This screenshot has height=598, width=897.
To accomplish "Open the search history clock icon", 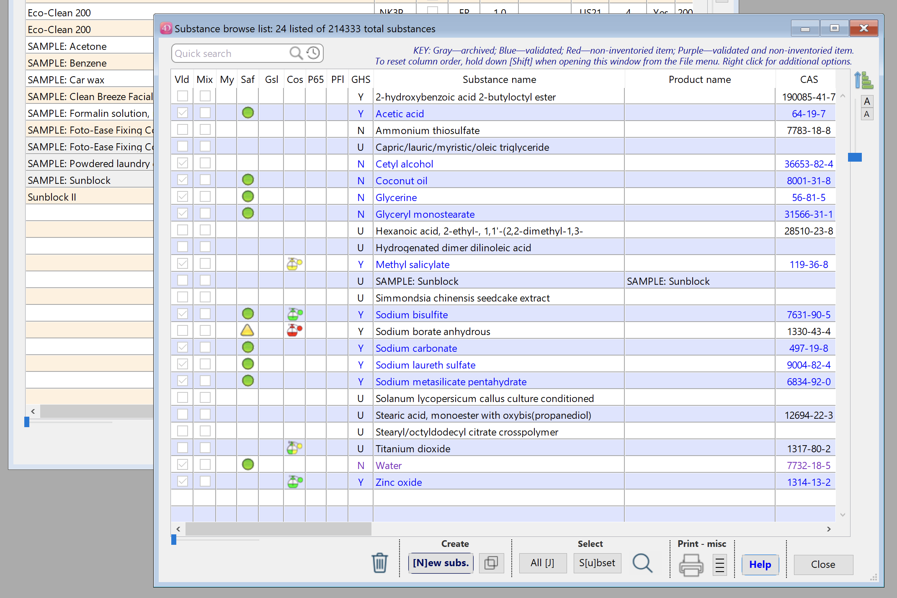I will (313, 53).
